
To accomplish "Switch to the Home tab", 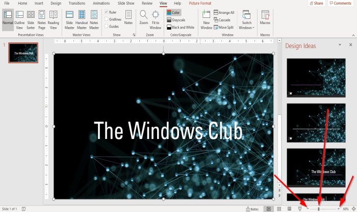I will 22,3.
